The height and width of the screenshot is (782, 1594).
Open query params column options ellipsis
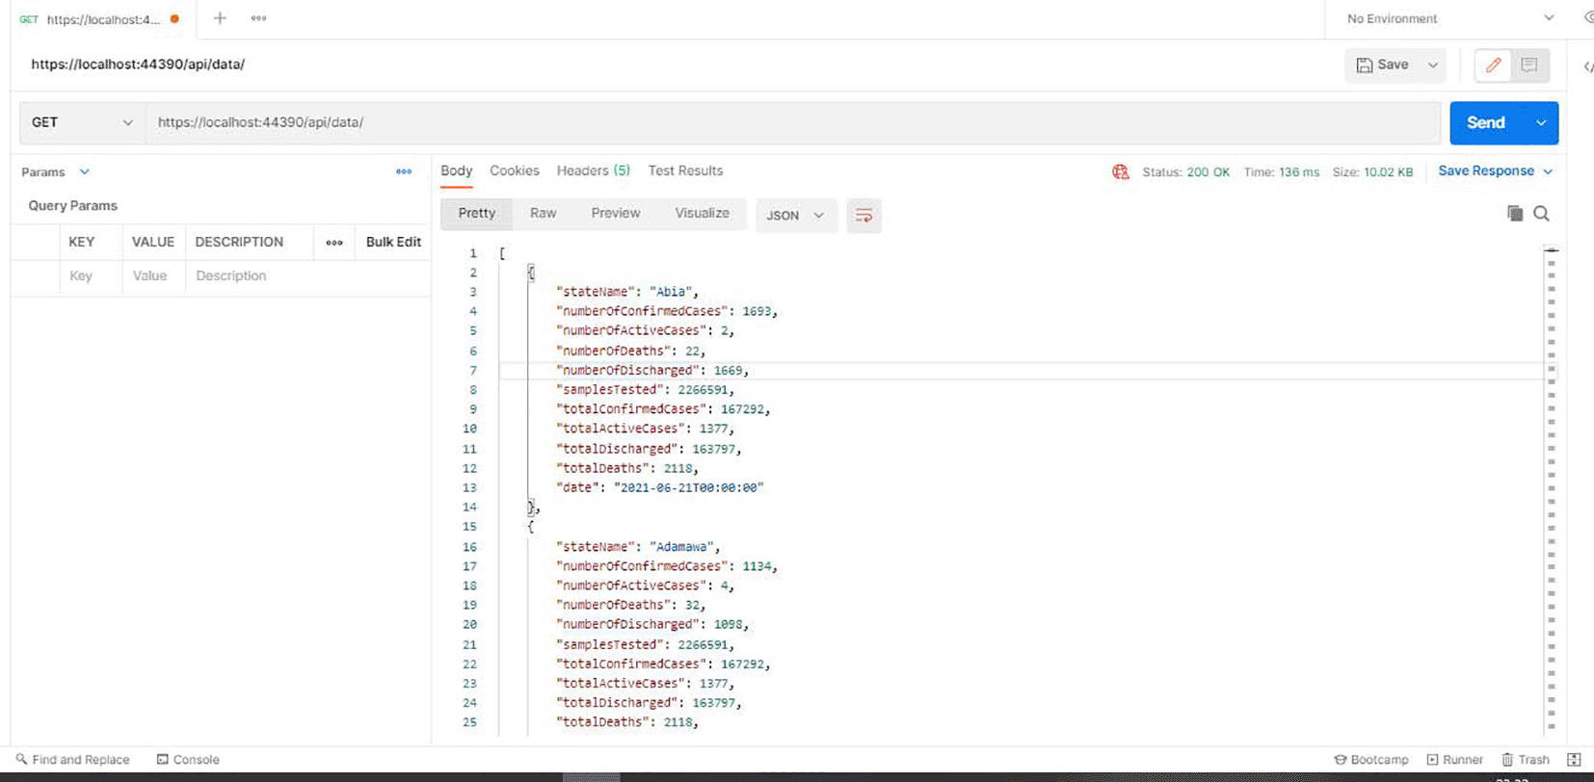[334, 243]
